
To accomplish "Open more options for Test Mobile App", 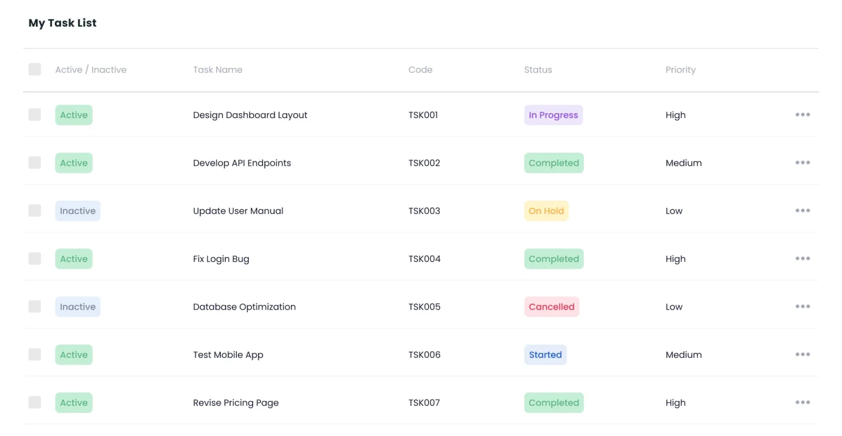I will click(x=803, y=354).
